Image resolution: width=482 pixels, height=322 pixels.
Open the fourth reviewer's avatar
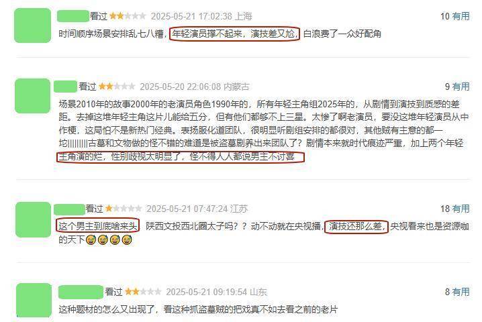[x=34, y=300]
